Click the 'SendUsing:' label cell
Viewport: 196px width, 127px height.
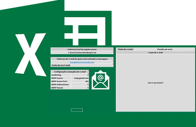(x=61, y=75)
